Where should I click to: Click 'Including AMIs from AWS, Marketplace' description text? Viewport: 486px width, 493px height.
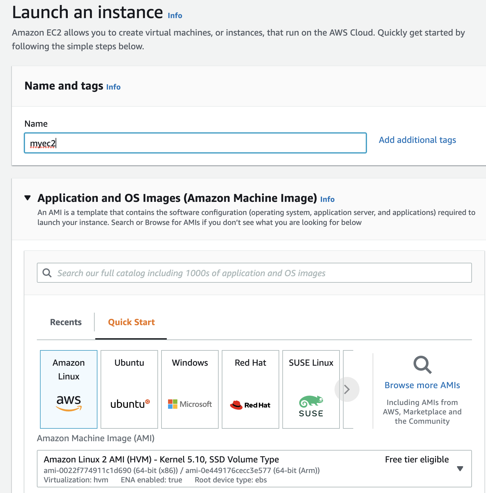422,412
